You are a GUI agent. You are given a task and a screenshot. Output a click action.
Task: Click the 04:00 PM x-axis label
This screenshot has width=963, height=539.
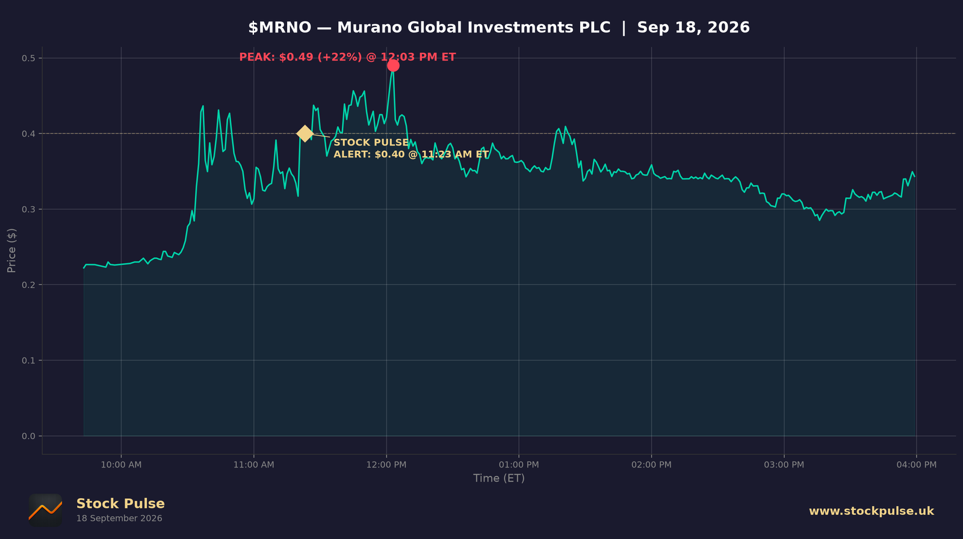tap(916, 464)
